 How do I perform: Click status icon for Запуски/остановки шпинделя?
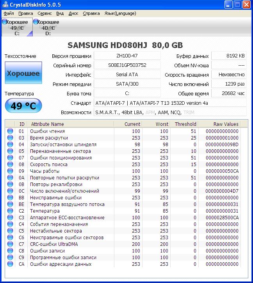click(x=10, y=144)
